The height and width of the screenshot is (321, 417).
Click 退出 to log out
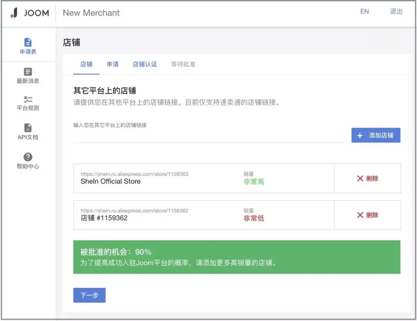click(396, 12)
